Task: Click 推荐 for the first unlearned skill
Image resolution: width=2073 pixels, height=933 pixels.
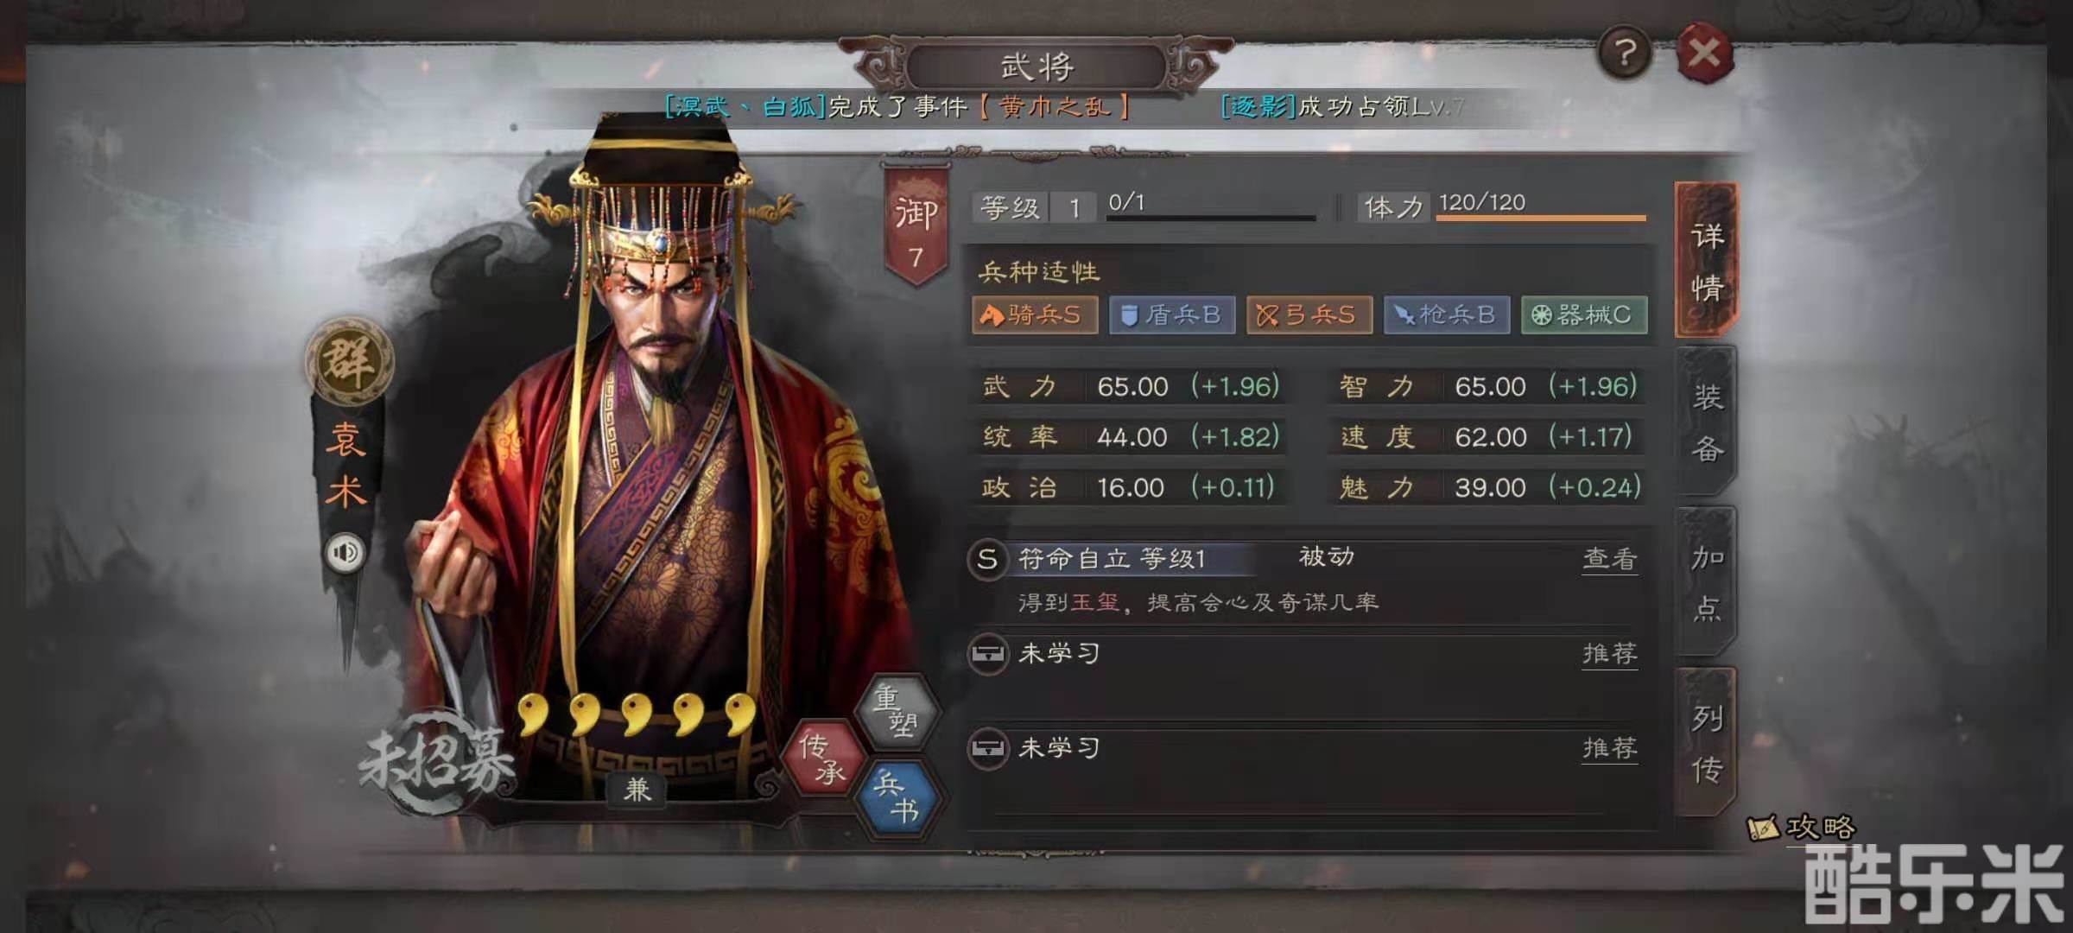Action: (1609, 653)
